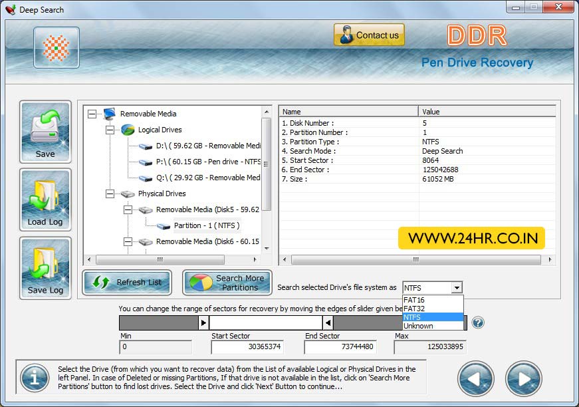This screenshot has width=579, height=407.
Task: Go back with the left arrow button
Action: (475, 378)
